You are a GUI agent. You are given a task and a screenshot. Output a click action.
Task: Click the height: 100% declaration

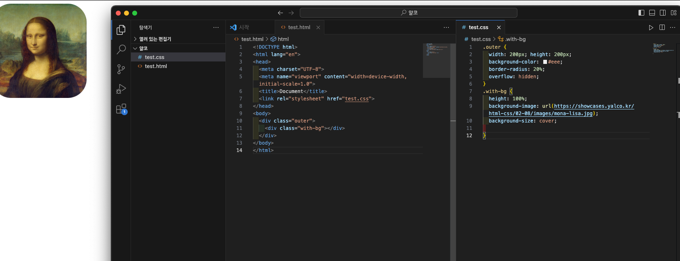click(508, 99)
